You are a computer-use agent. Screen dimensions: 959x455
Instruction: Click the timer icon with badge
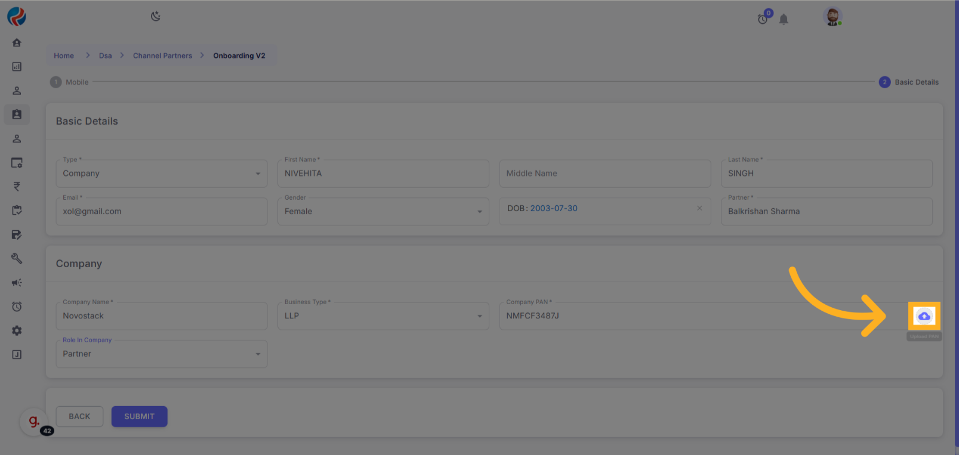(763, 19)
